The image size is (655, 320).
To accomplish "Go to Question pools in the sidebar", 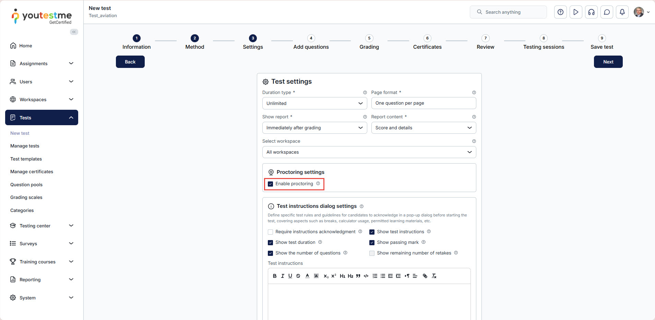I will click(x=26, y=185).
